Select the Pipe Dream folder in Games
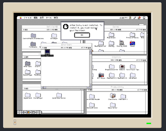This screenshot has height=131, width=166. pyautogui.click(x=111, y=36)
